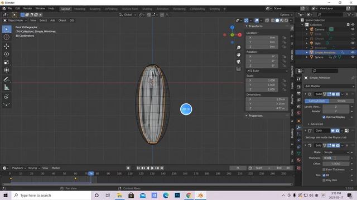Enable Only Rim checkbox
The width and height of the screenshot is (357, 200).
click(x=324, y=180)
